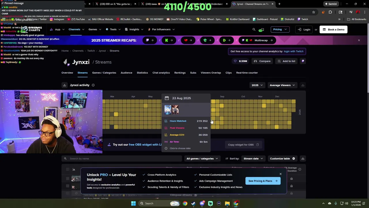This screenshot has height=208, width=369.
Task: Tick the first stream row checkbox
Action: pos(68,179)
